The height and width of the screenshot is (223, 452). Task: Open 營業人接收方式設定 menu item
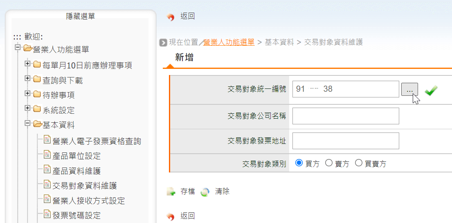point(89,201)
